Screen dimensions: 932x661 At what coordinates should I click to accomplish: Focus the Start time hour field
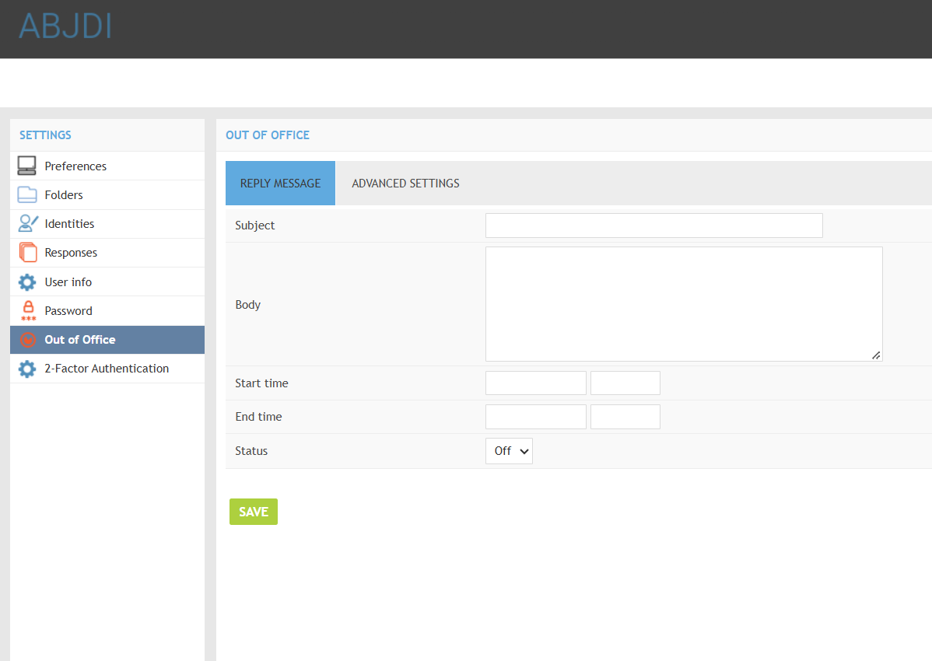[625, 383]
